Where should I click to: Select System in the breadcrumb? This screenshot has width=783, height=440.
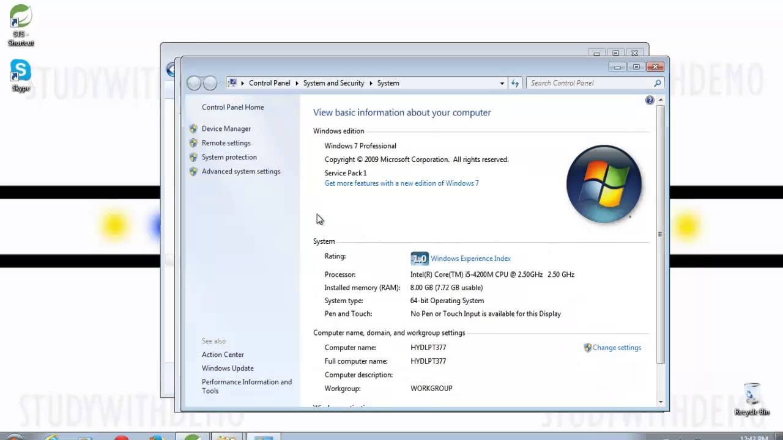point(388,83)
